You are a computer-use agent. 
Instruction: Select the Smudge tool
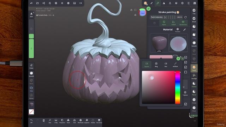(x=194, y=77)
